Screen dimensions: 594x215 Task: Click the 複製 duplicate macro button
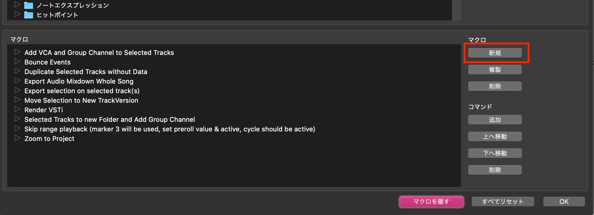click(x=495, y=70)
